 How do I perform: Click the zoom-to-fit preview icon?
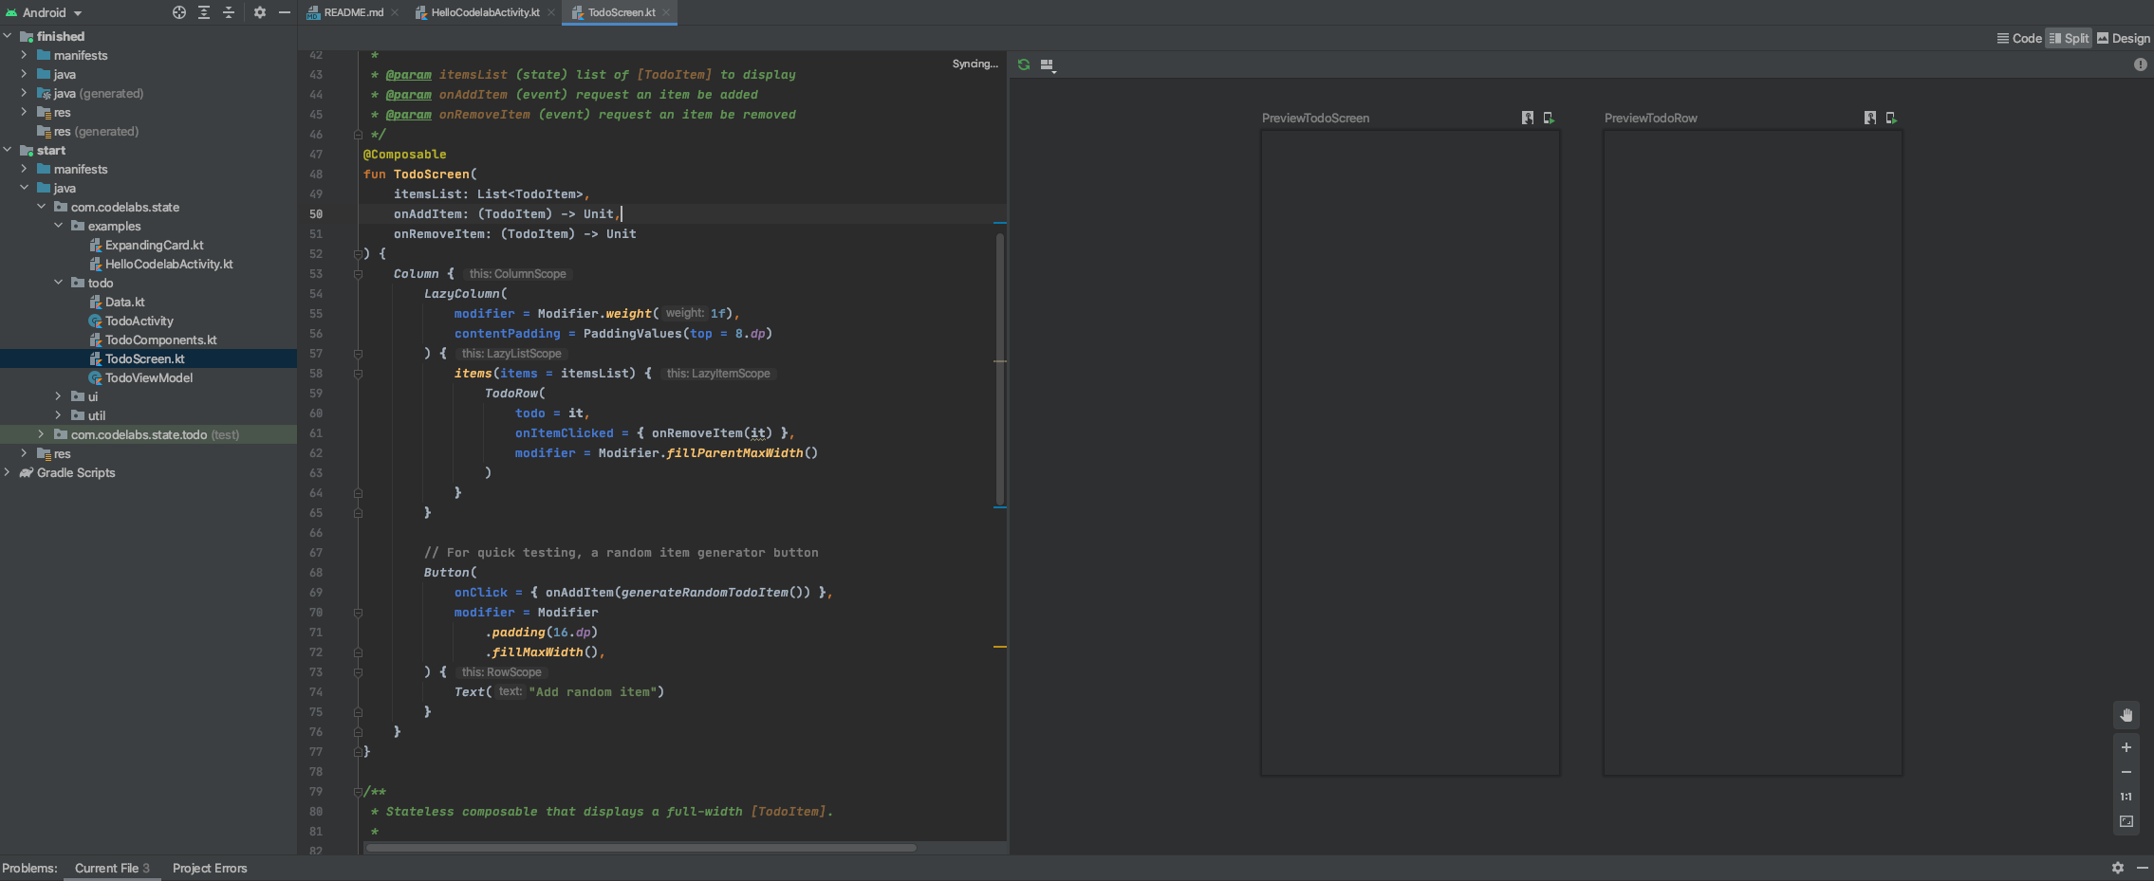point(2126,821)
